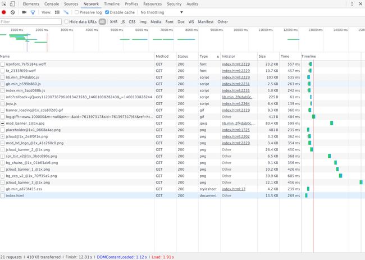The width and height of the screenshot is (365, 260).
Task: Click timeline bar of jcloud_banner_3_@1x.png
Action: click(x=361, y=183)
